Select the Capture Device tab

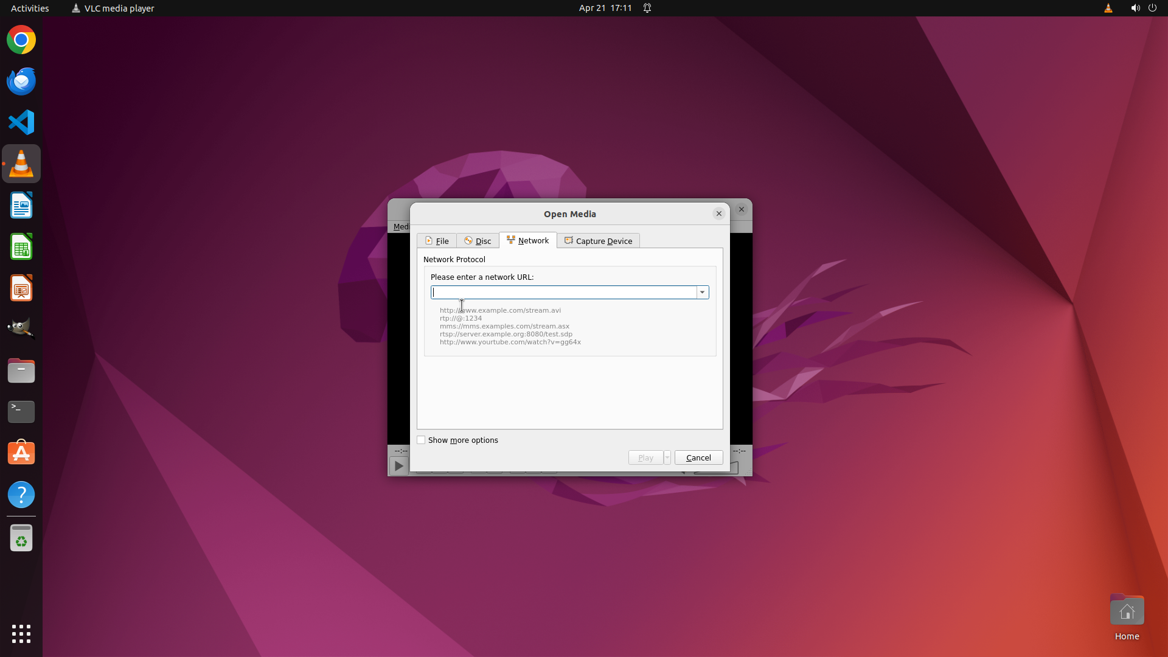click(x=598, y=241)
